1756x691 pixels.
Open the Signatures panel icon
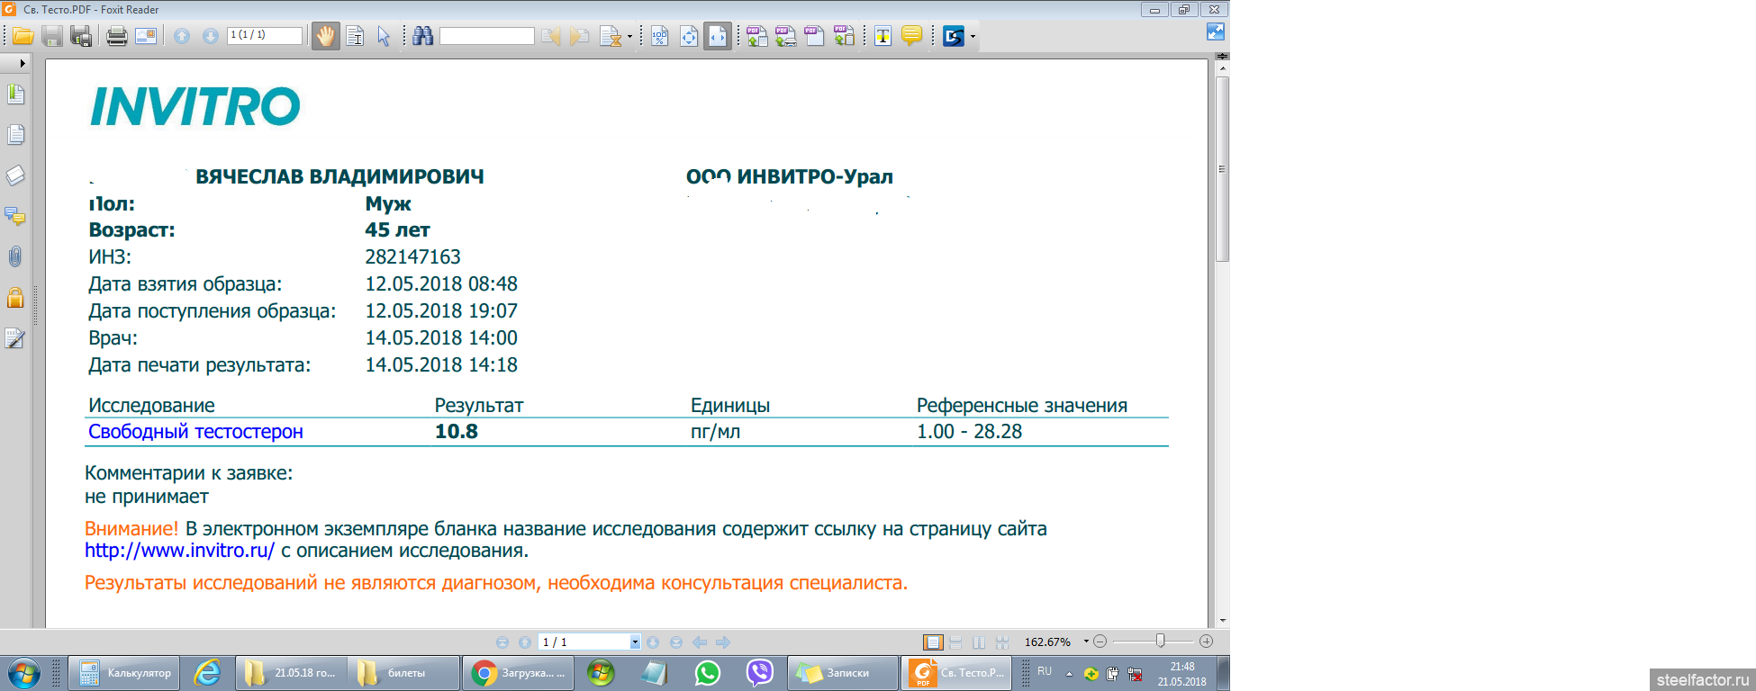[x=15, y=338]
